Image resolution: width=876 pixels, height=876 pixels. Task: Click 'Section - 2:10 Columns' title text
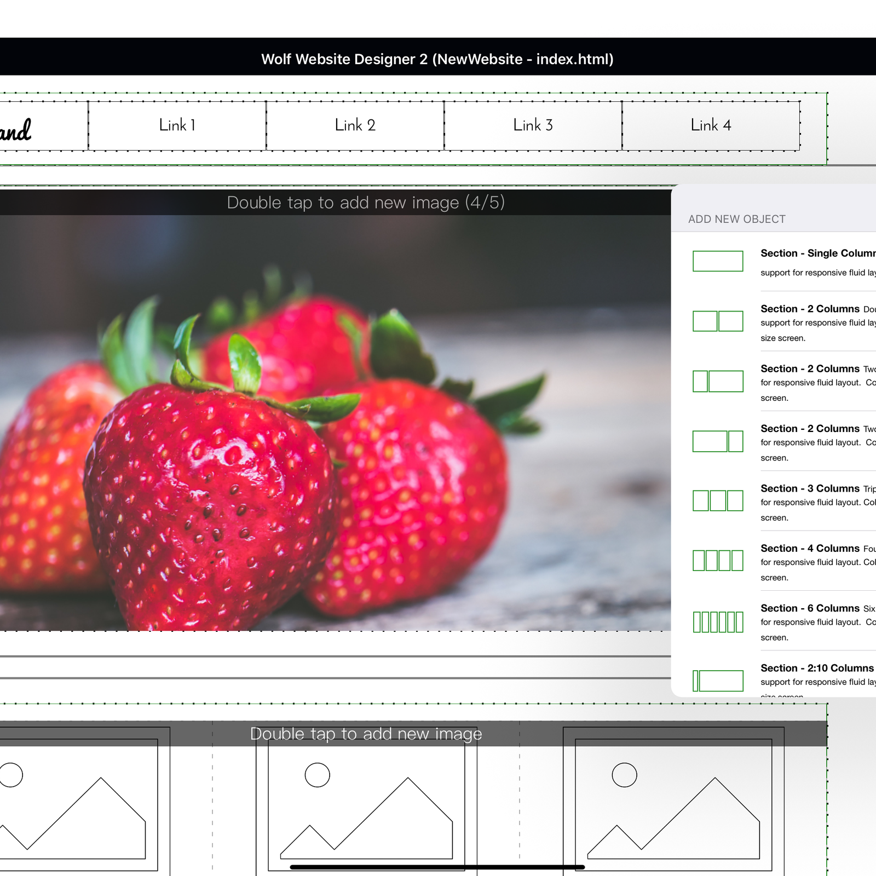[817, 668]
